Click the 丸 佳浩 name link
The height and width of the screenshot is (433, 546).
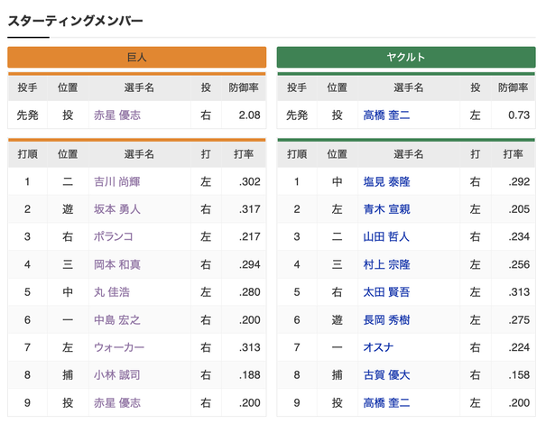(x=112, y=292)
